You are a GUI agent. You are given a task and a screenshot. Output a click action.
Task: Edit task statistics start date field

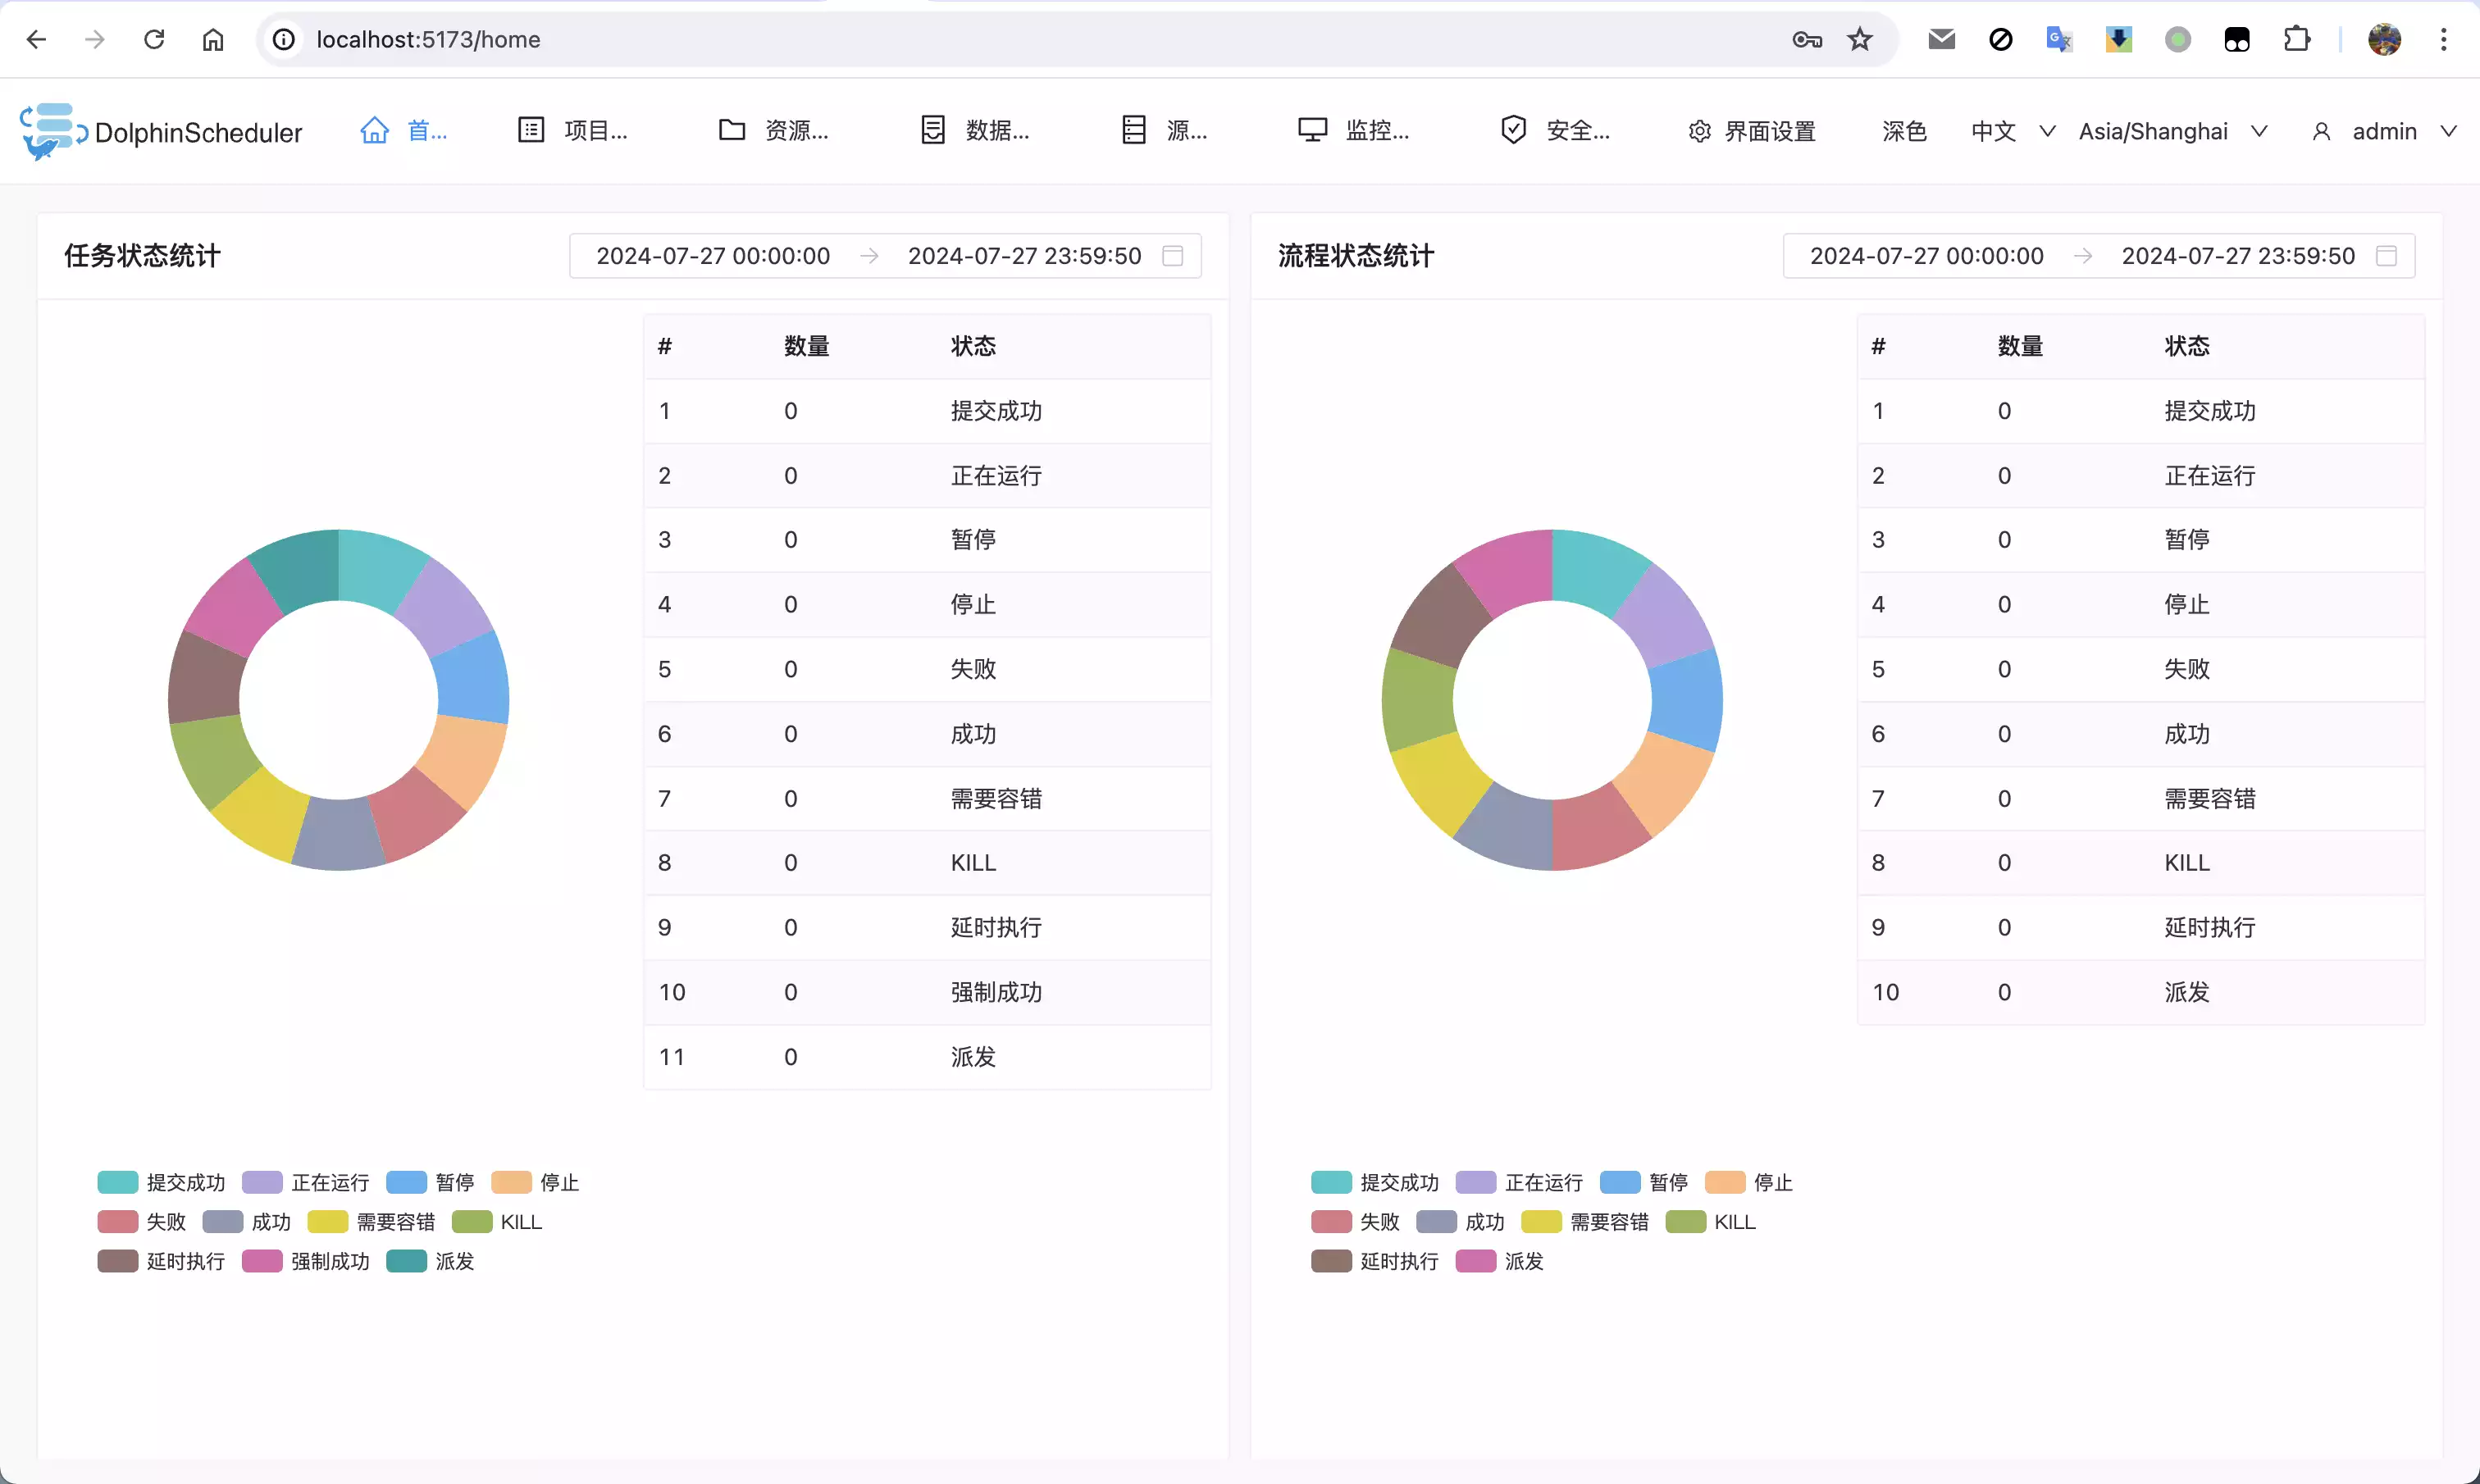(713, 256)
